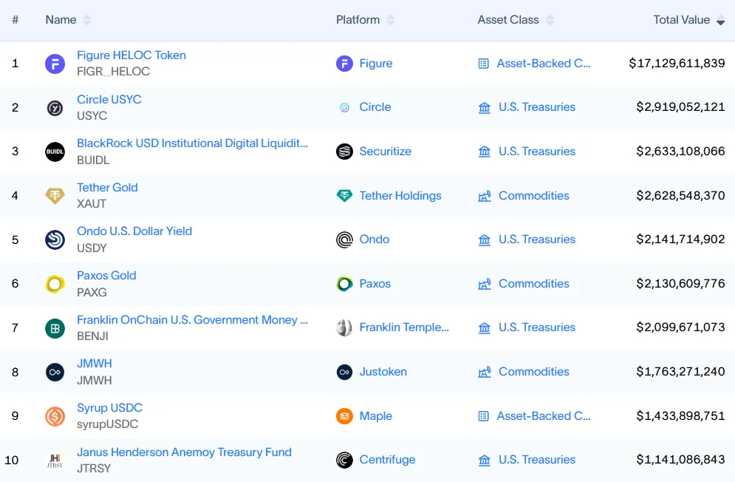735x482 pixels.
Task: Click the # column header
Action: click(16, 20)
